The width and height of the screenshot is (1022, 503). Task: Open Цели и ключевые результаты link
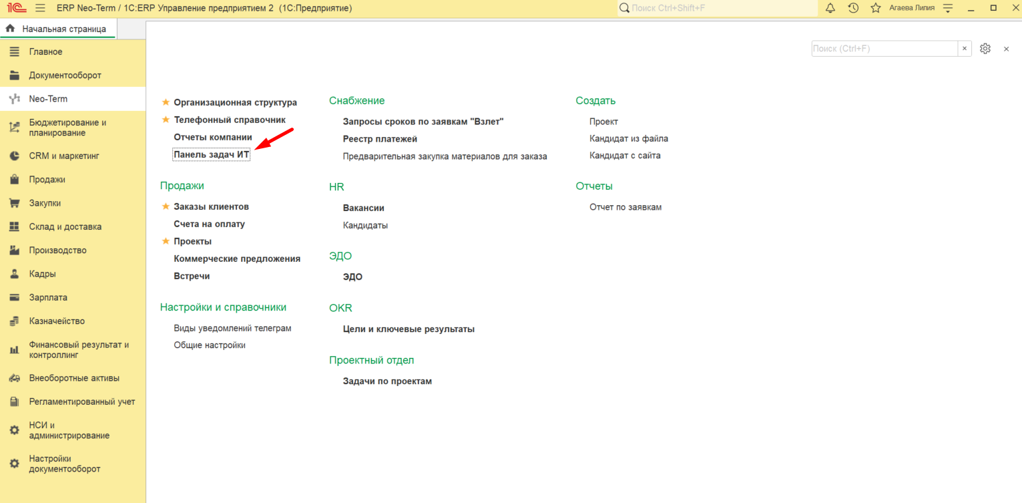pos(409,329)
